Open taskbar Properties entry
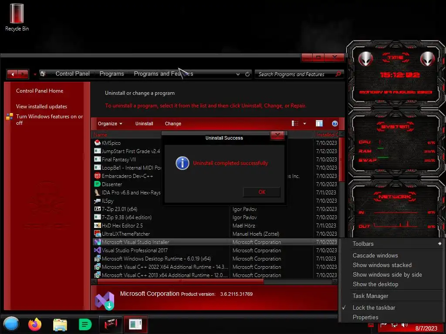The image size is (446, 334). point(365,317)
